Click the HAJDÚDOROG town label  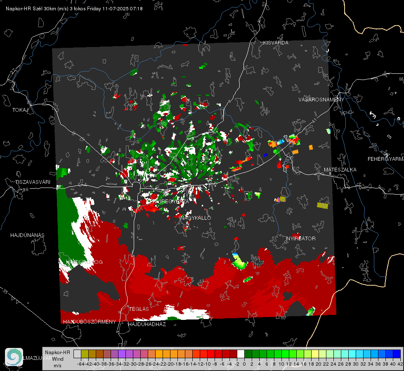click(84, 262)
